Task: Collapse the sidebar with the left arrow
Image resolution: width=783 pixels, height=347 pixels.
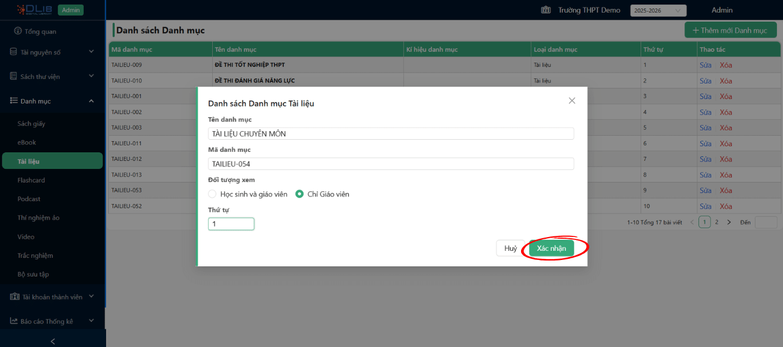Action: click(x=53, y=341)
